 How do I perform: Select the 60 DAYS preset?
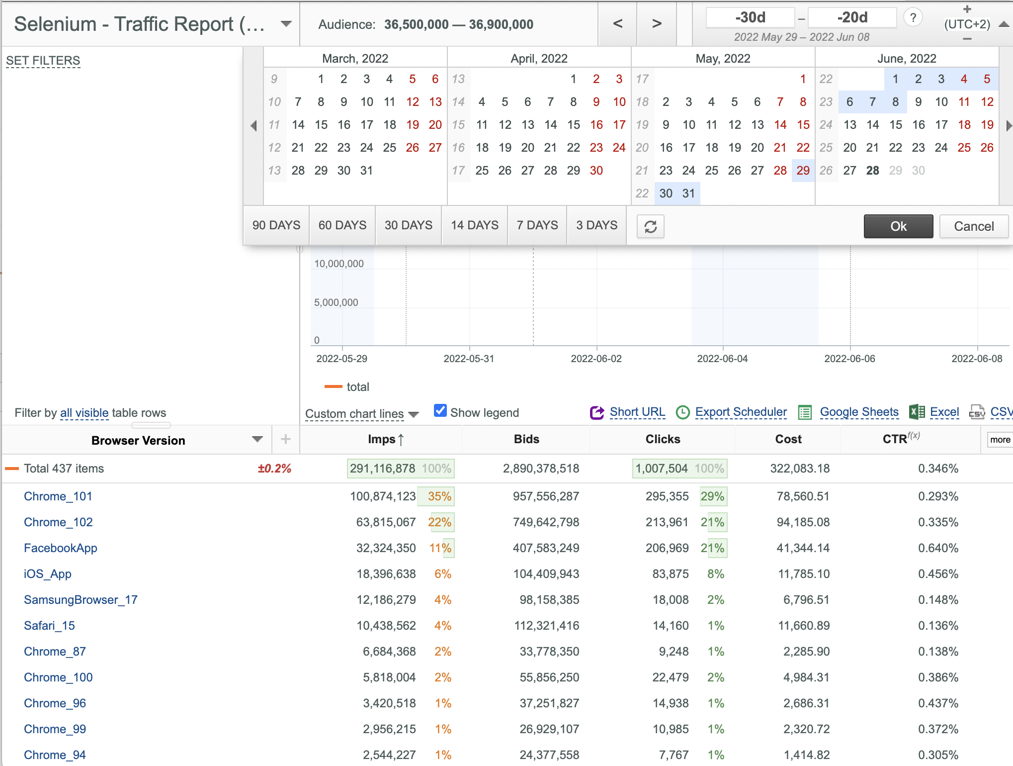pyautogui.click(x=342, y=225)
